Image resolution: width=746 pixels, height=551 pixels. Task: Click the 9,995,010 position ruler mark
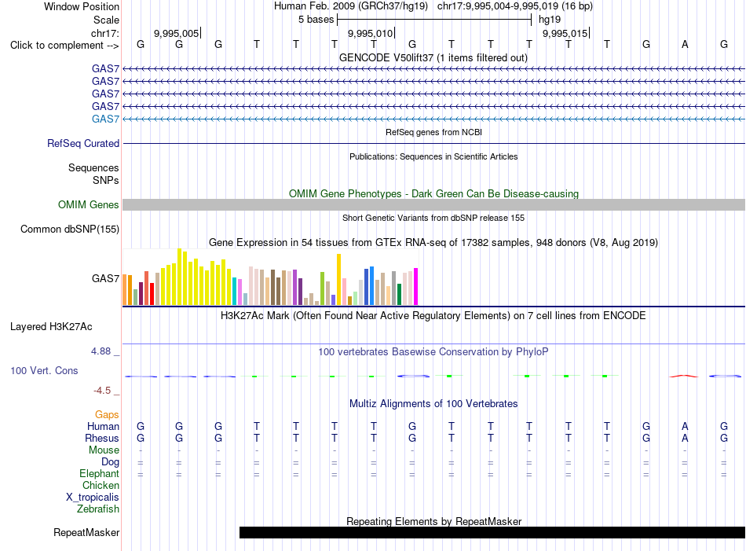pyautogui.click(x=371, y=33)
